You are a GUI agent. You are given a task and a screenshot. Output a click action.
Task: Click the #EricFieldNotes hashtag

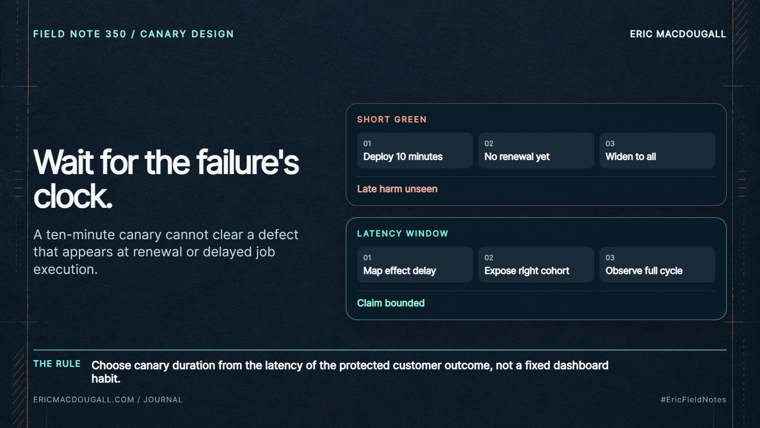[693, 399]
